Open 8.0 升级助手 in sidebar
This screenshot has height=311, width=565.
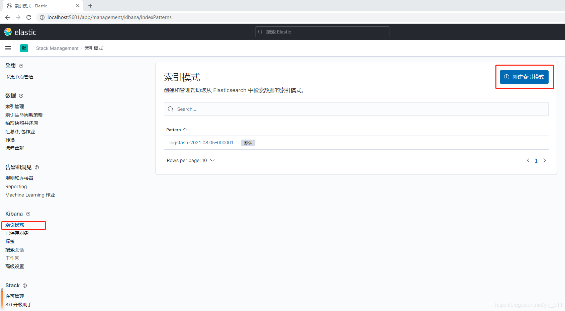19,305
